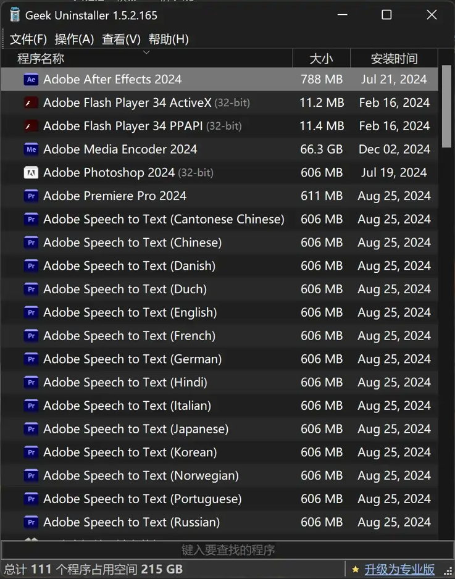
Task: Sort programs by the 安装时间 column header
Action: click(394, 59)
